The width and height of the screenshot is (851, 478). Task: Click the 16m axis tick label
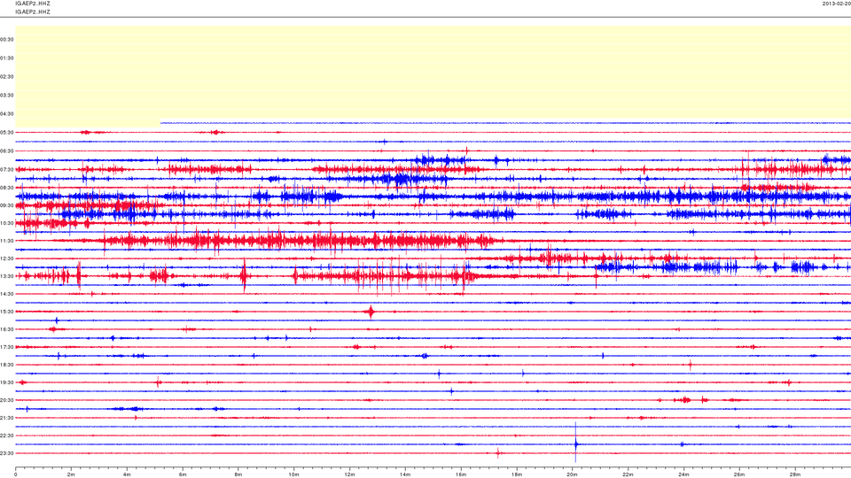461,474
